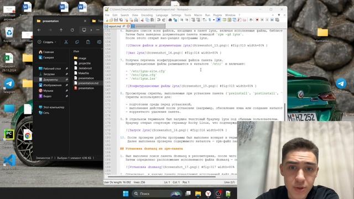Click the Print icon in Notepad++ toolbar
Viewport: 354px width, 199px height.
click(136, 20)
